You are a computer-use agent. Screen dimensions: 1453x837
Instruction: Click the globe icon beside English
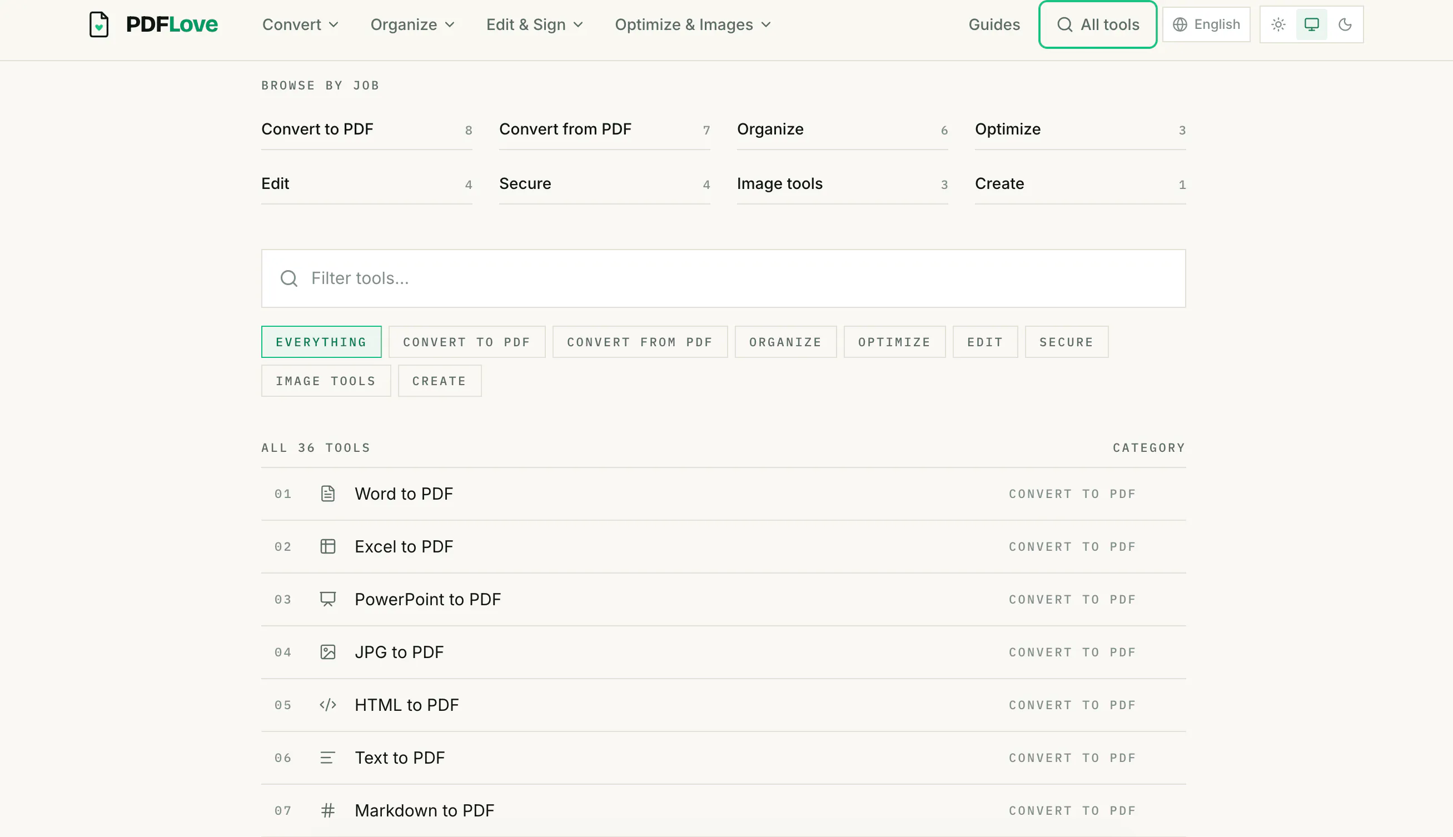click(x=1180, y=24)
